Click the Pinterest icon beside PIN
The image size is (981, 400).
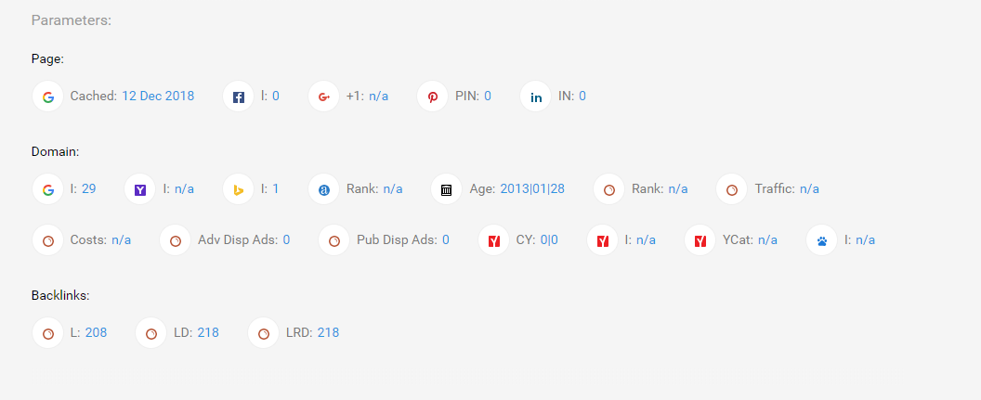(x=432, y=97)
